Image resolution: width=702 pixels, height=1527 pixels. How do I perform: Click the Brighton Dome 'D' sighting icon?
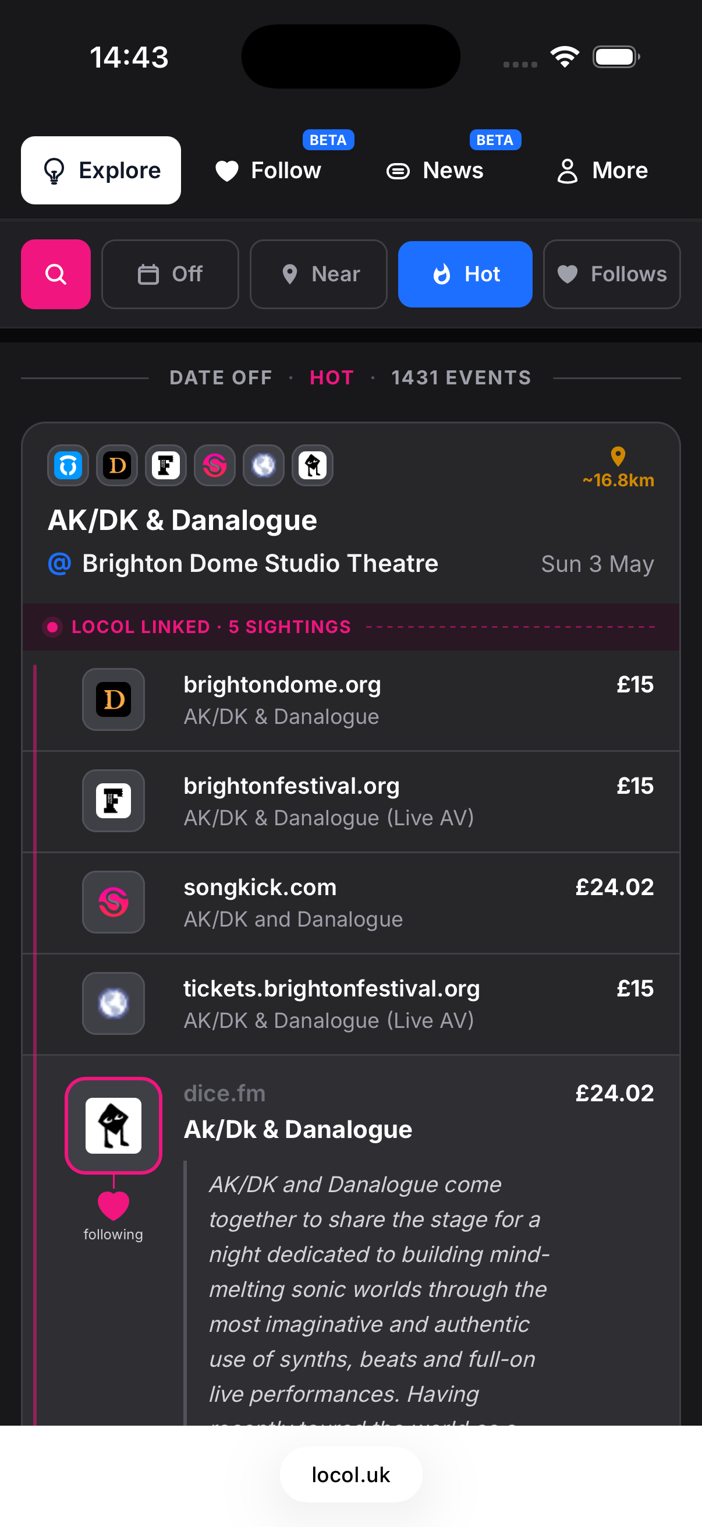tap(113, 699)
